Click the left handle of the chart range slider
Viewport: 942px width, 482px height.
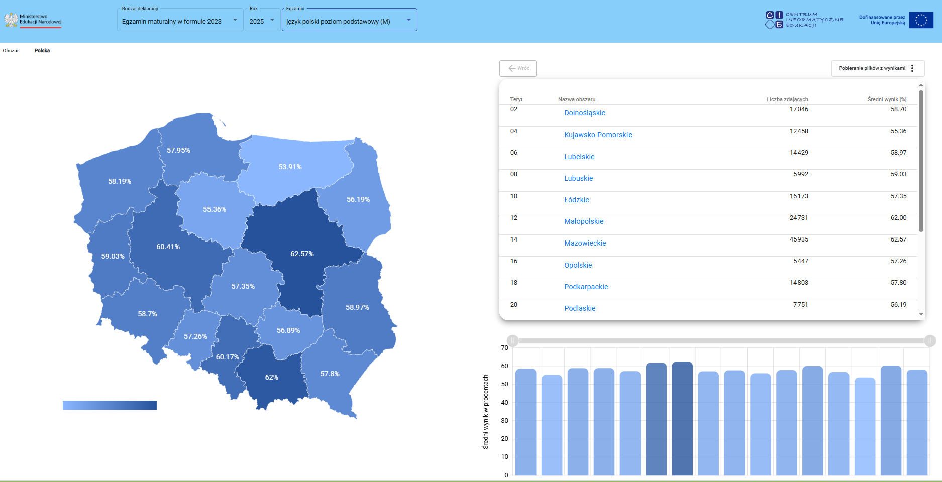point(512,340)
